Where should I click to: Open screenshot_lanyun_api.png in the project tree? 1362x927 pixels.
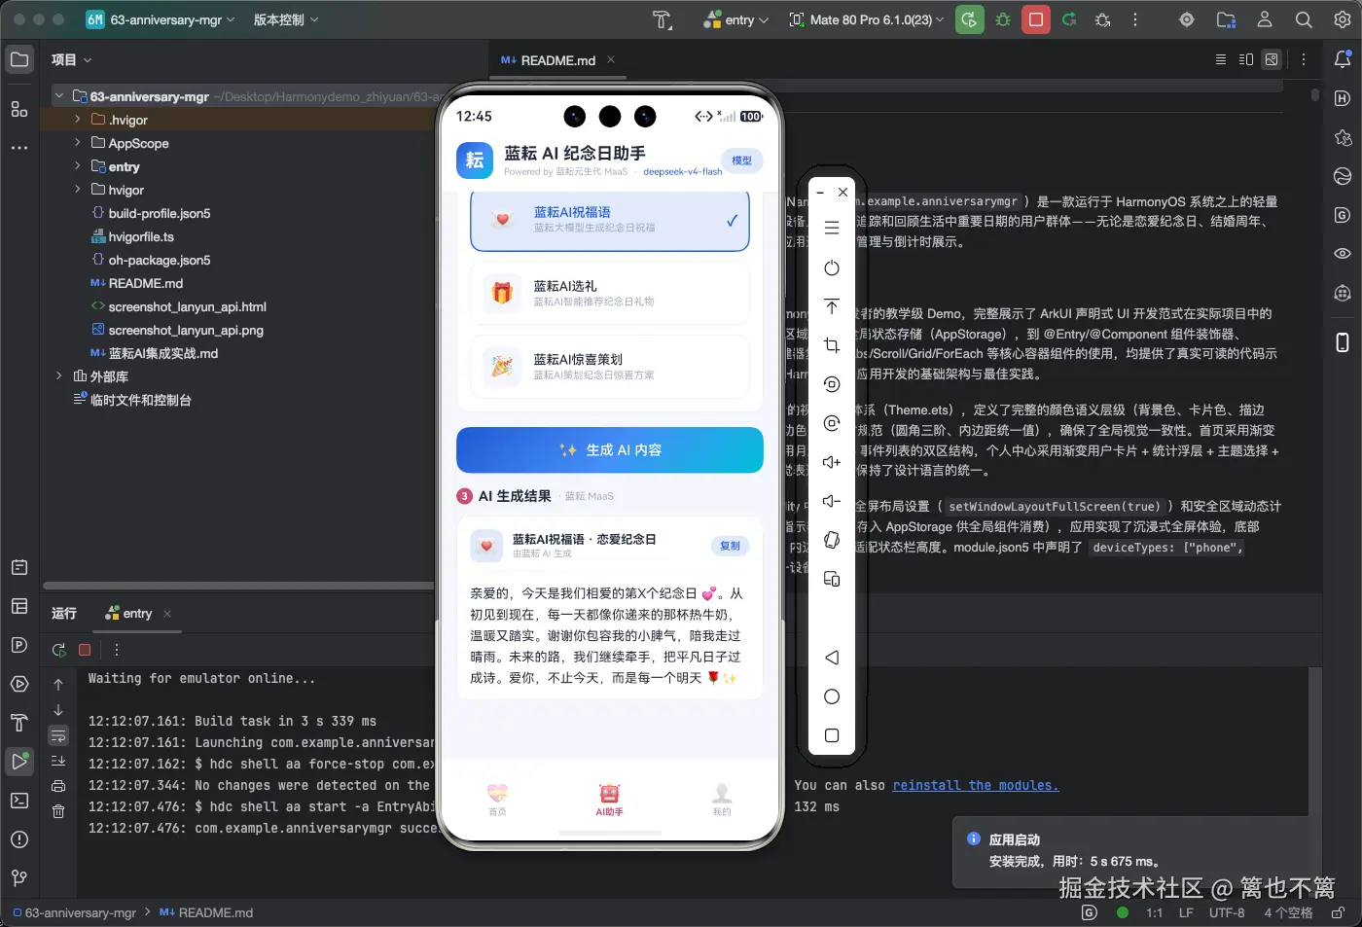[186, 330]
